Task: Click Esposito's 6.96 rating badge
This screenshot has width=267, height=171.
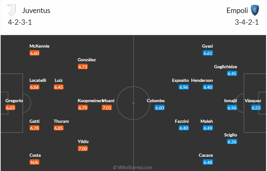Action: coord(184,87)
